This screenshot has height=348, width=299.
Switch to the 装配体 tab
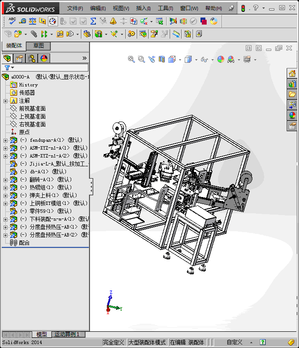point(14,46)
